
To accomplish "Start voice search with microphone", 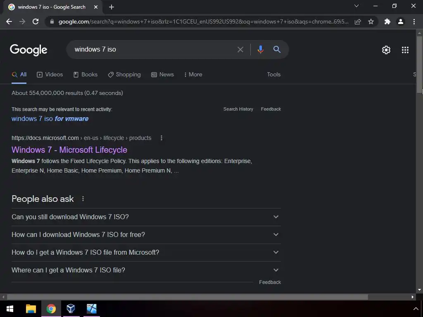I will (x=260, y=50).
